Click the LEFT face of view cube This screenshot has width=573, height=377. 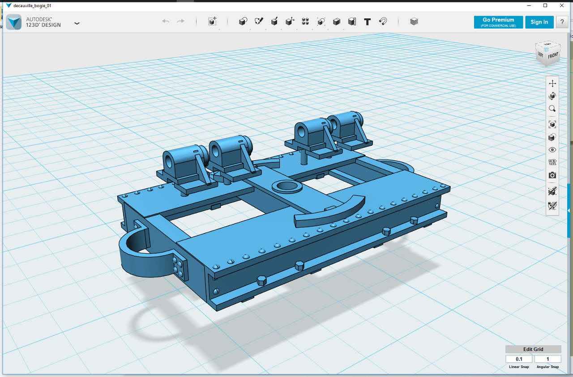(541, 55)
